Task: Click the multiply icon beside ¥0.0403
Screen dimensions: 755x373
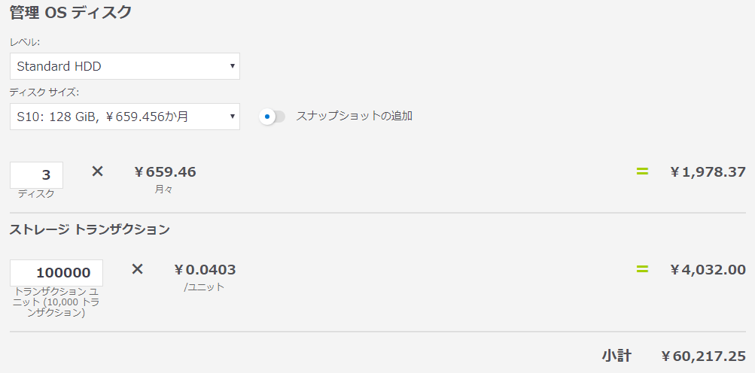Action: pyautogui.click(x=137, y=268)
